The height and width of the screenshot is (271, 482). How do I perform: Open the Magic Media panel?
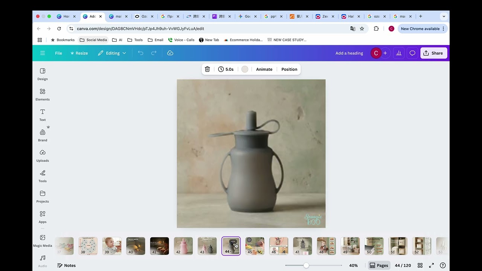tap(43, 241)
